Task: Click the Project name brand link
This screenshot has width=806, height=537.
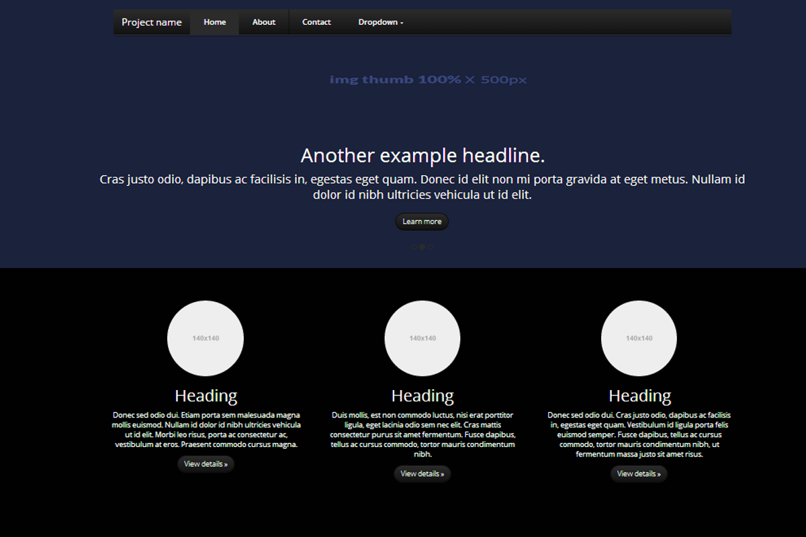Action: point(151,21)
